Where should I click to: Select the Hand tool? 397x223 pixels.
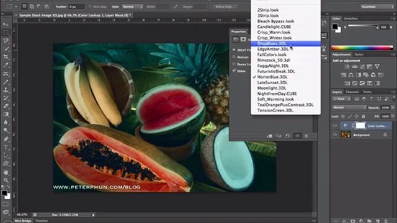[x=6, y=172]
